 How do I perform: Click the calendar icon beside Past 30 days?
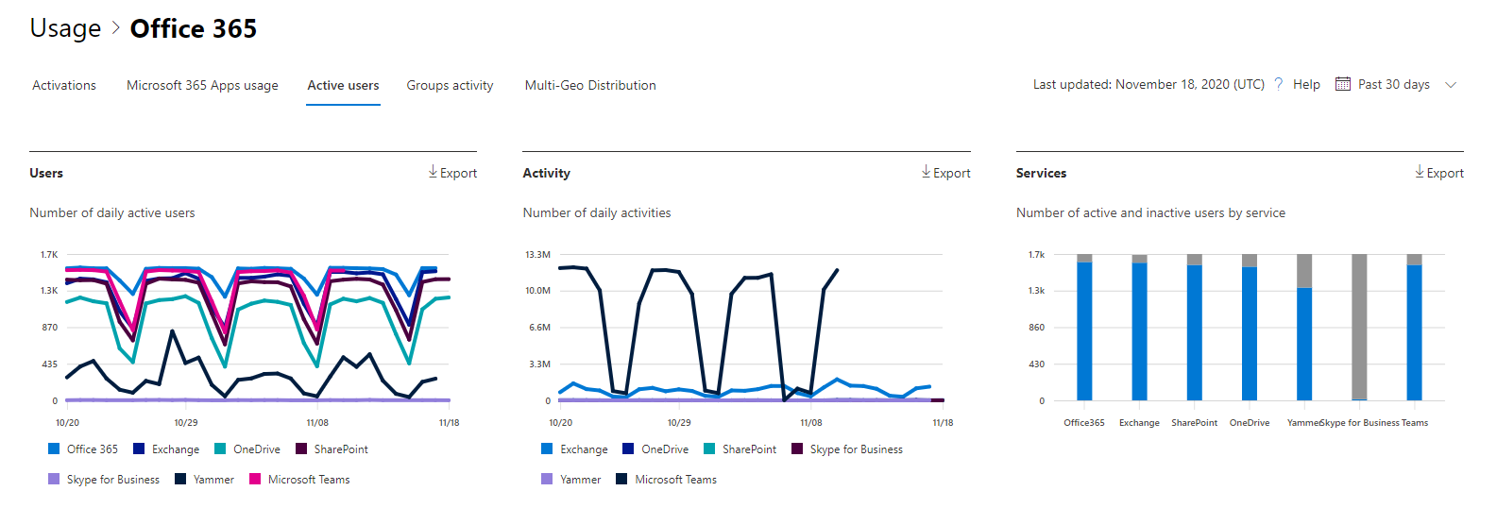(x=1342, y=84)
